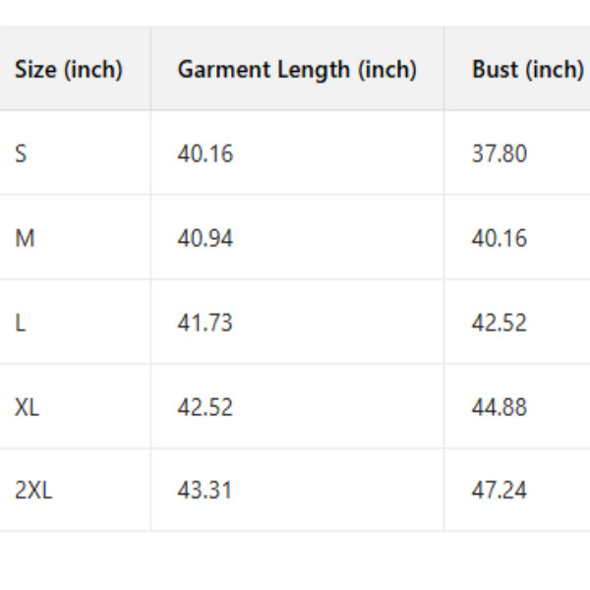Viewport: 590px width, 590px height.
Task: Click garment length 40.16 for size S
Action: (x=206, y=153)
